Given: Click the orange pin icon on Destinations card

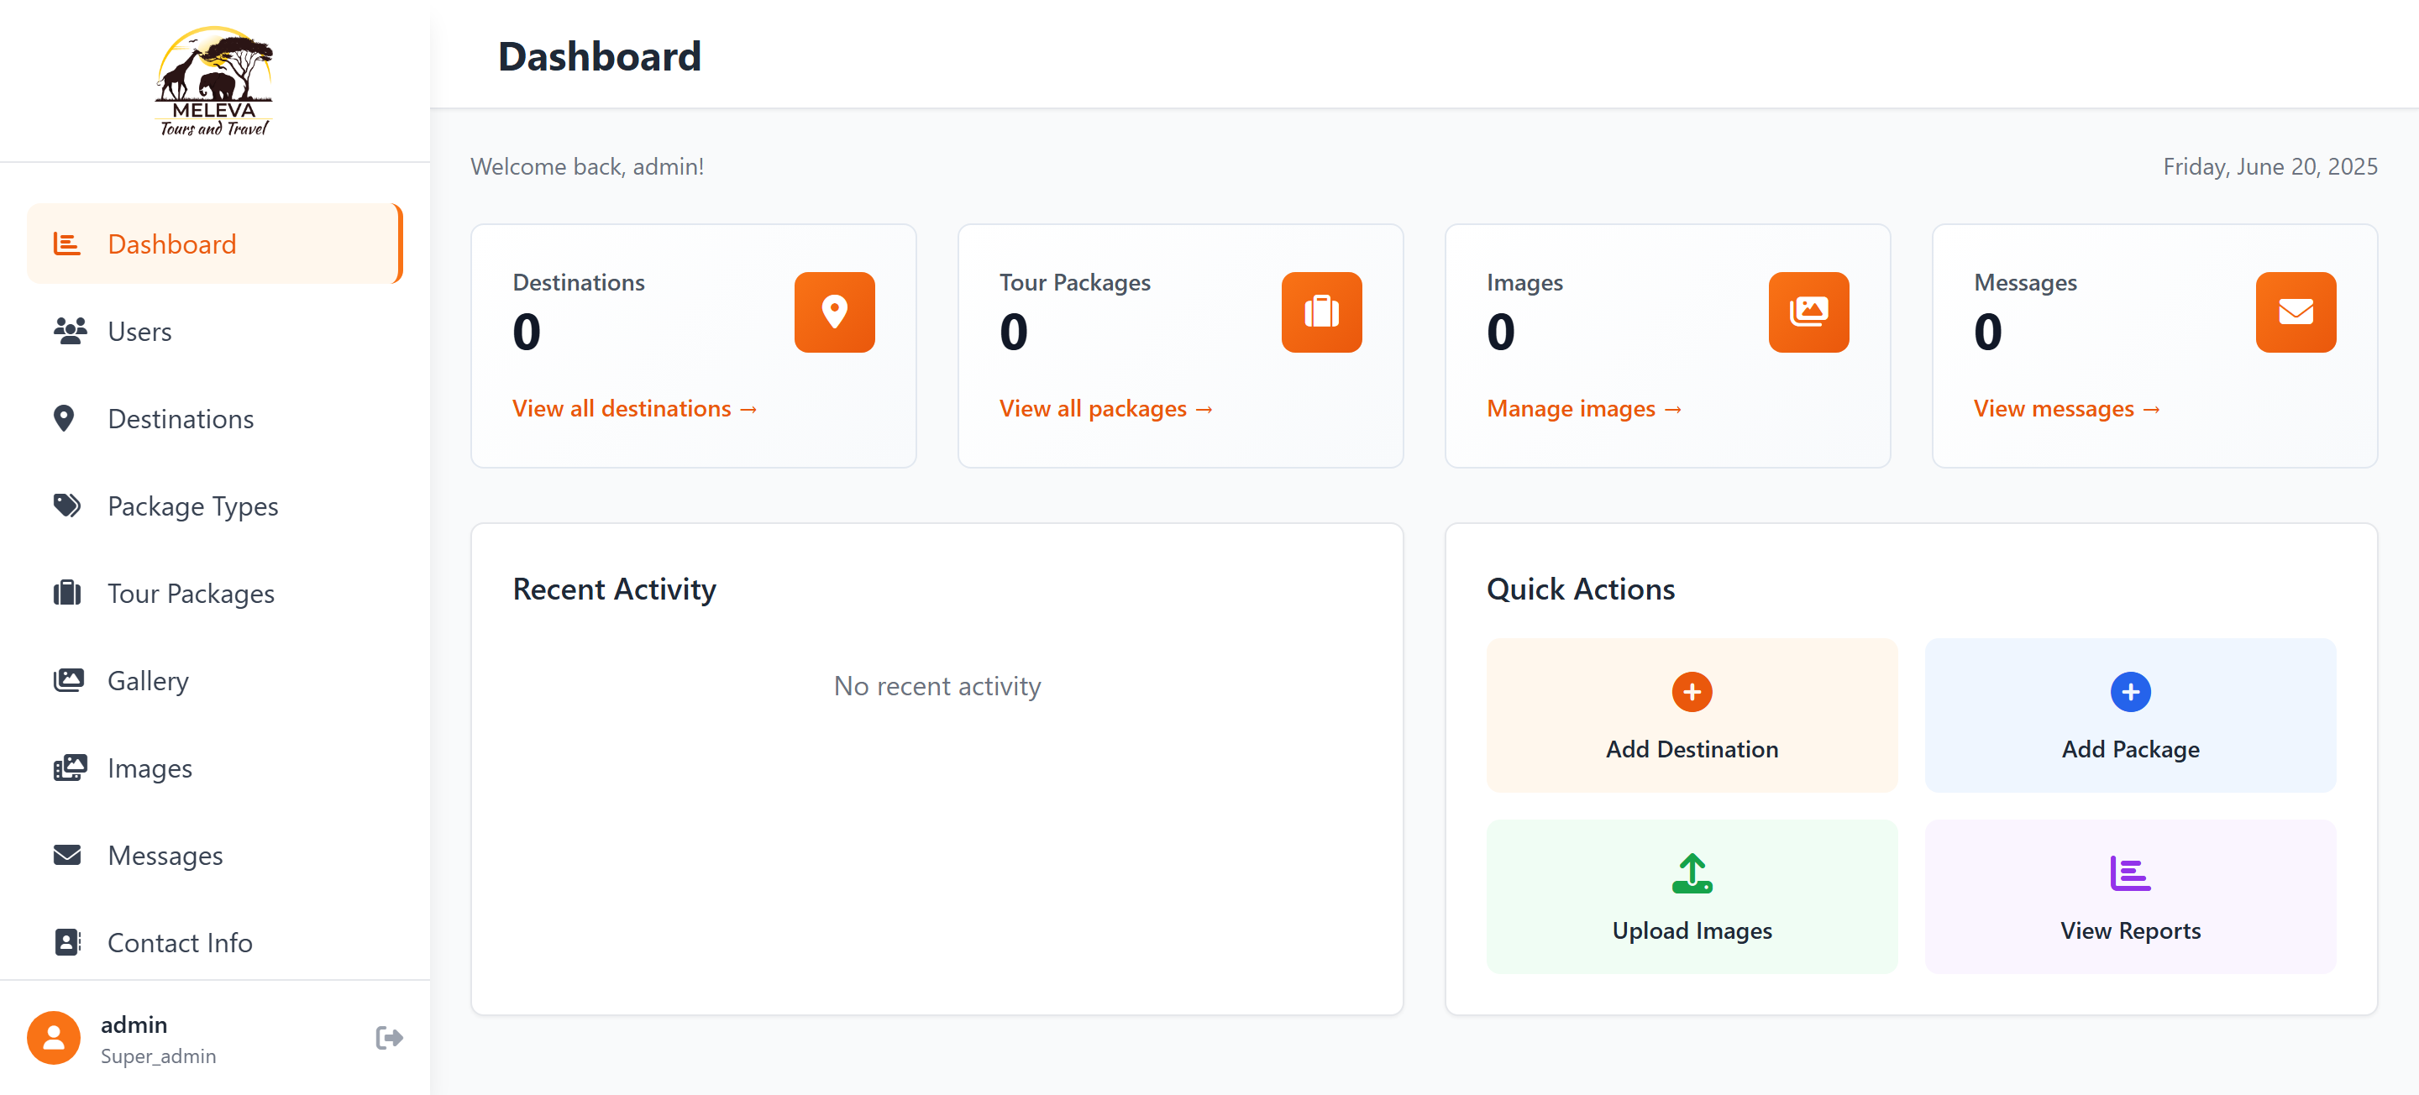Looking at the screenshot, I should click(x=834, y=312).
